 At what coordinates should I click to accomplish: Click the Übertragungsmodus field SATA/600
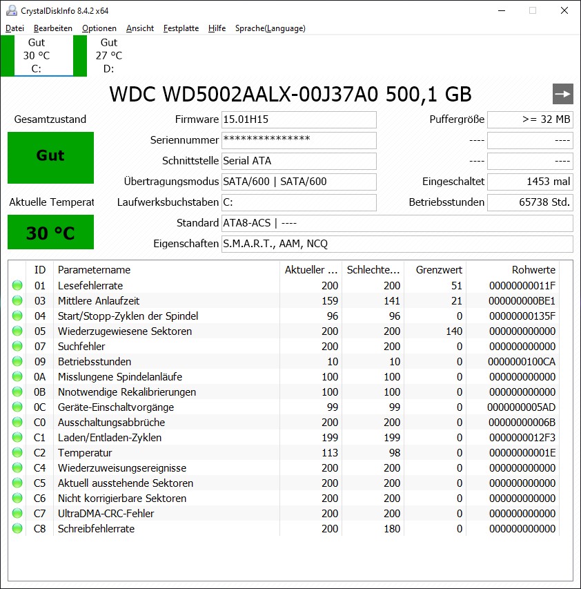coord(299,182)
